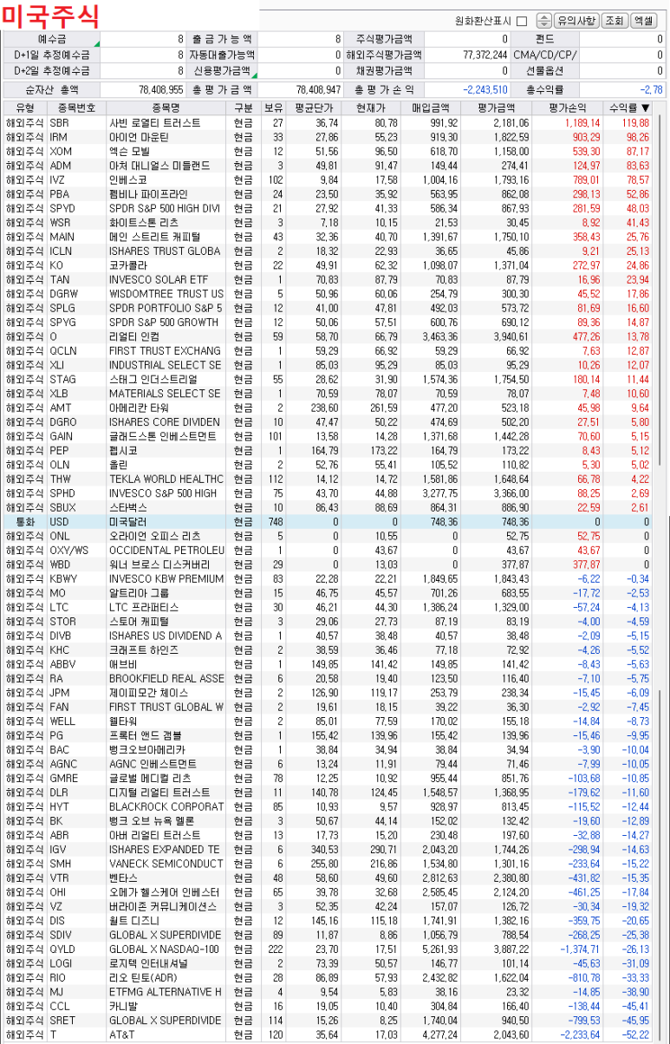Click TEKLA WORLD HEALTHC name
This screenshot has height=1044, width=670.
pyautogui.click(x=166, y=479)
